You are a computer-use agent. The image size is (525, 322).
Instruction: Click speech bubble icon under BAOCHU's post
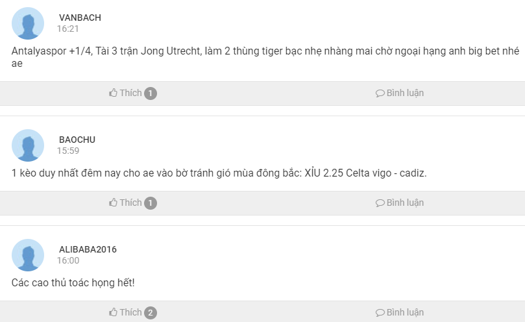380,203
